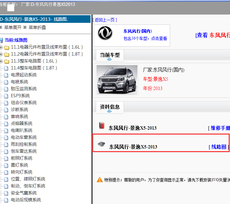Viewport: 230px width, 204px height.
Task: Open the 线路图 link
Action: click(219, 147)
